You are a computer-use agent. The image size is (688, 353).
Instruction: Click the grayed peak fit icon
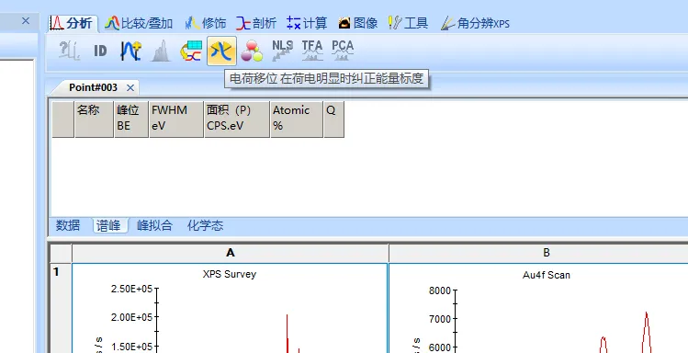coord(161,51)
